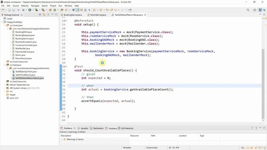Click the Pin Editor toolbar icon

coord(130,10)
